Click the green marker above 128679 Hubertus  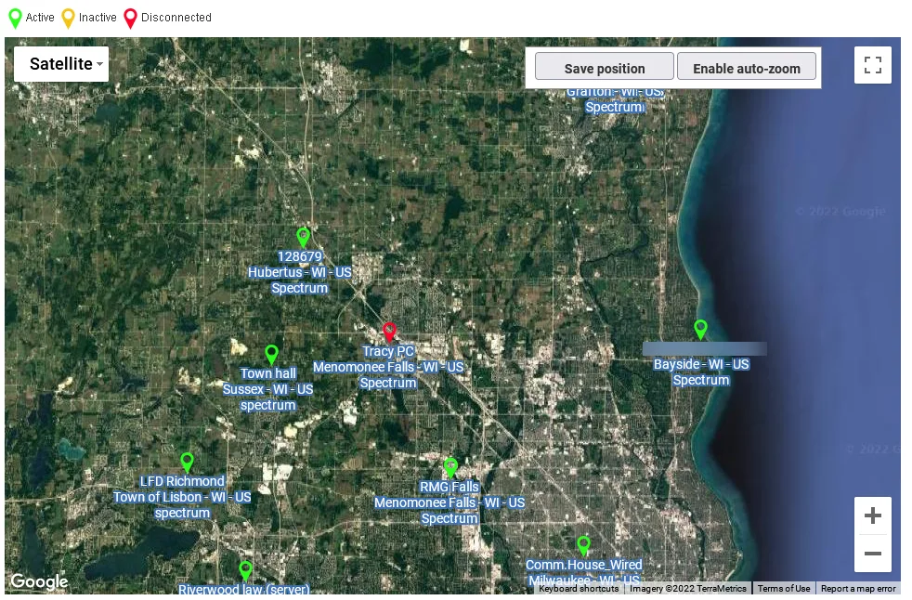tap(303, 237)
